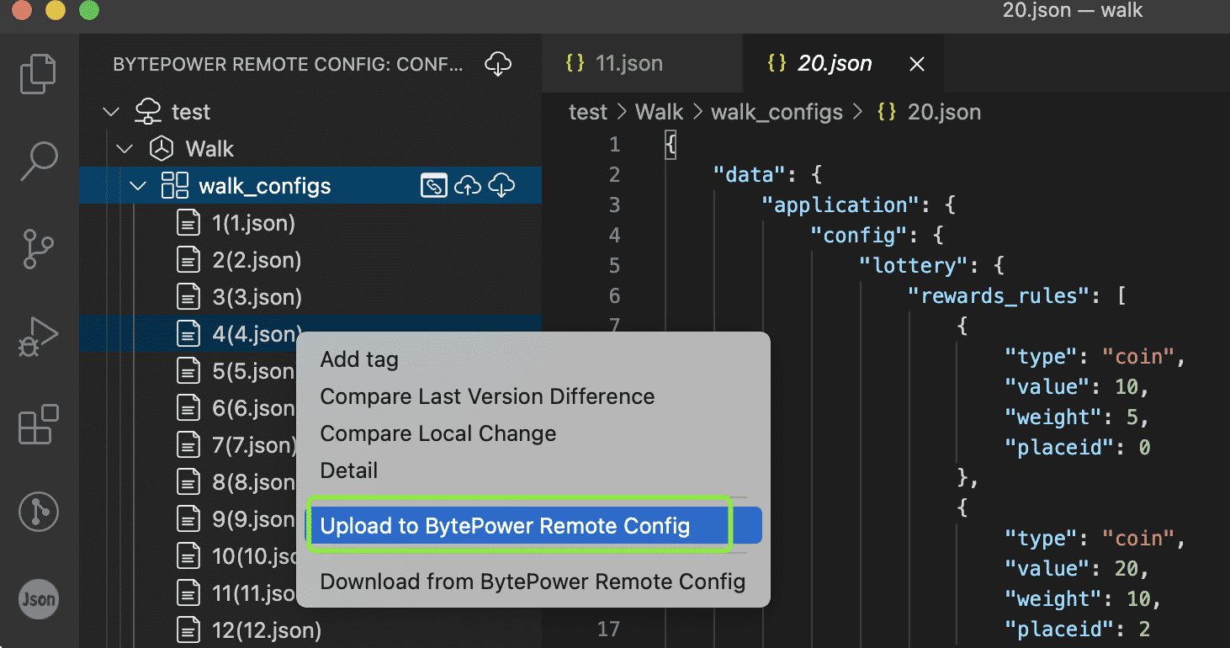
Task: Collapse the Walk tree node
Action: pyautogui.click(x=125, y=149)
